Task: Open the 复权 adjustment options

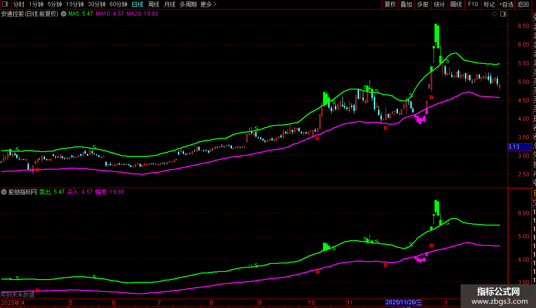Action: coord(390,4)
